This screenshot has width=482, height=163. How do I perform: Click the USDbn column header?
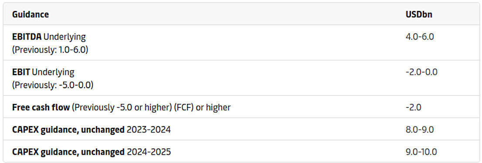click(x=419, y=15)
